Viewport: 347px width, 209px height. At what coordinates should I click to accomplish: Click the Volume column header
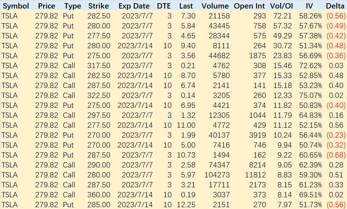[215, 6]
